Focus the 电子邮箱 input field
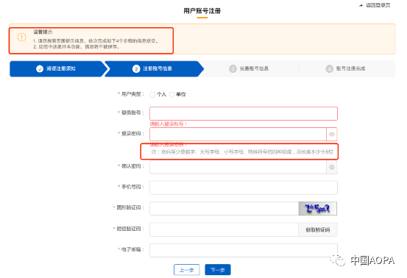 tap(244, 250)
